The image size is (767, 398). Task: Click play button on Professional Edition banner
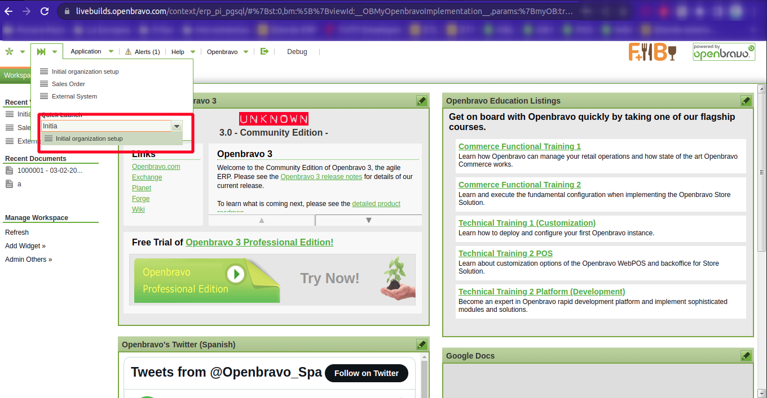point(236,274)
